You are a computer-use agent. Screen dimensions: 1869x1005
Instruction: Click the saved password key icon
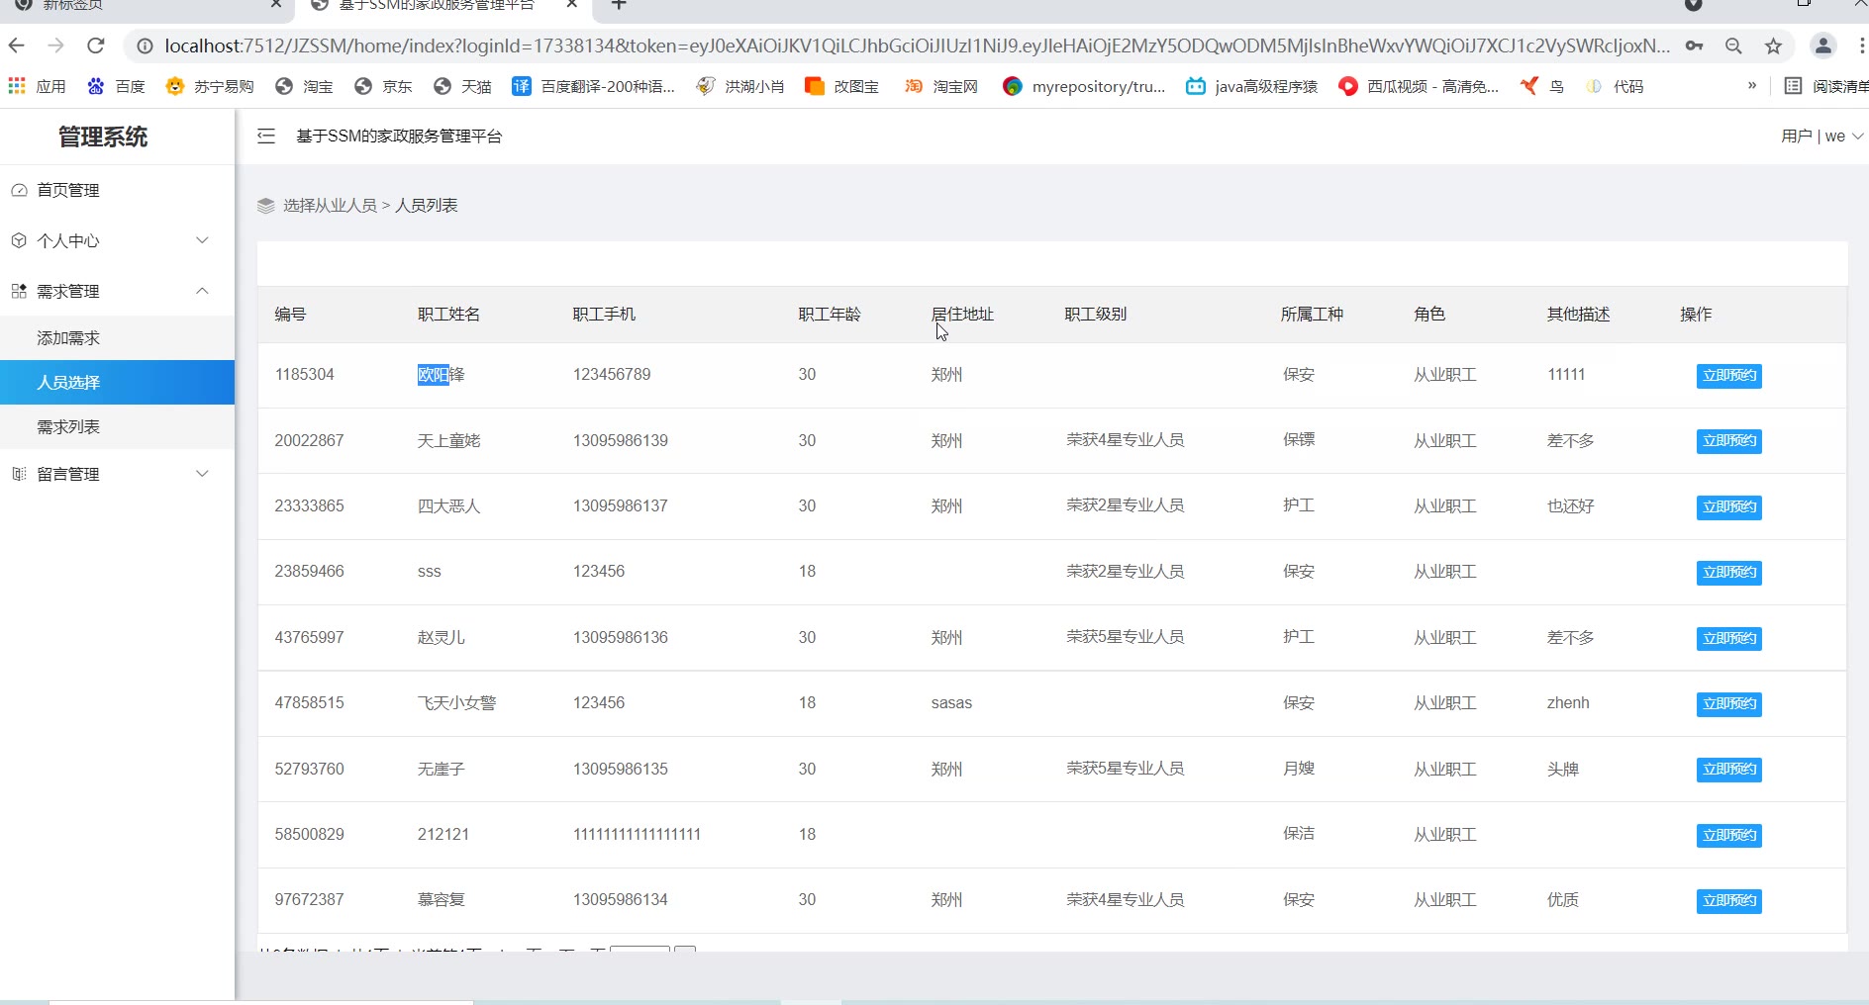click(x=1695, y=46)
